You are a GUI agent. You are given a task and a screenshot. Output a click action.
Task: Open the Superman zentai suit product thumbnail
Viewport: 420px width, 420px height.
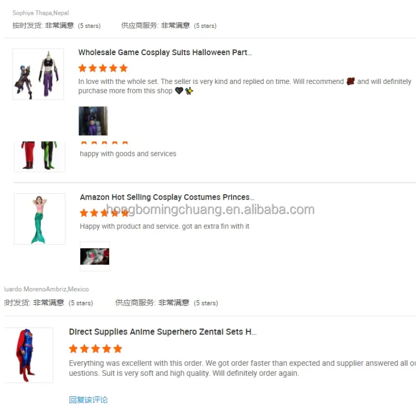(29, 355)
